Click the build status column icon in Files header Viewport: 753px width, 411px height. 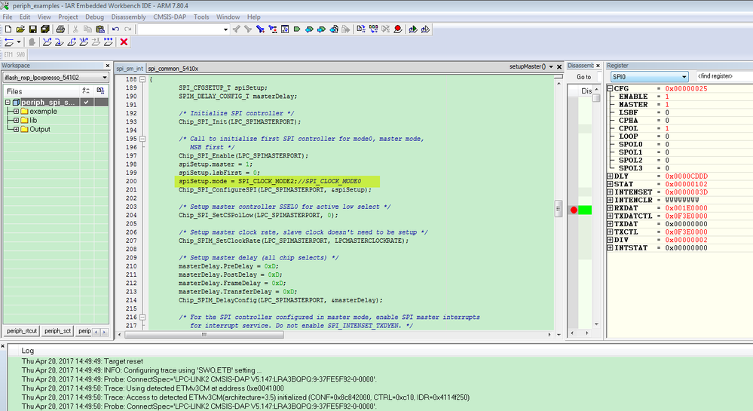(x=100, y=90)
